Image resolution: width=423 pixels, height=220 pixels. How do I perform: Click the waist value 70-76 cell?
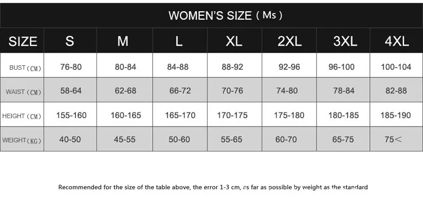(x=235, y=89)
